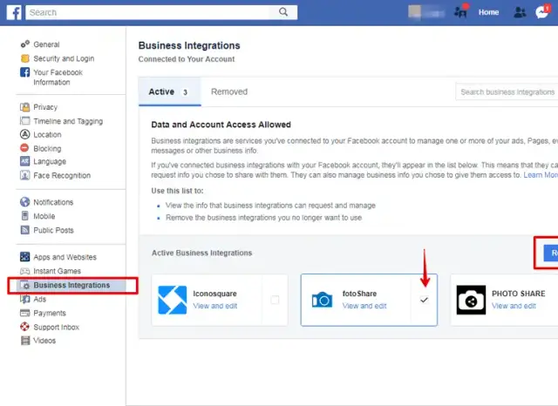Click the fotoShare camera logo
Screen dimensions: 558x406
[x=322, y=300]
